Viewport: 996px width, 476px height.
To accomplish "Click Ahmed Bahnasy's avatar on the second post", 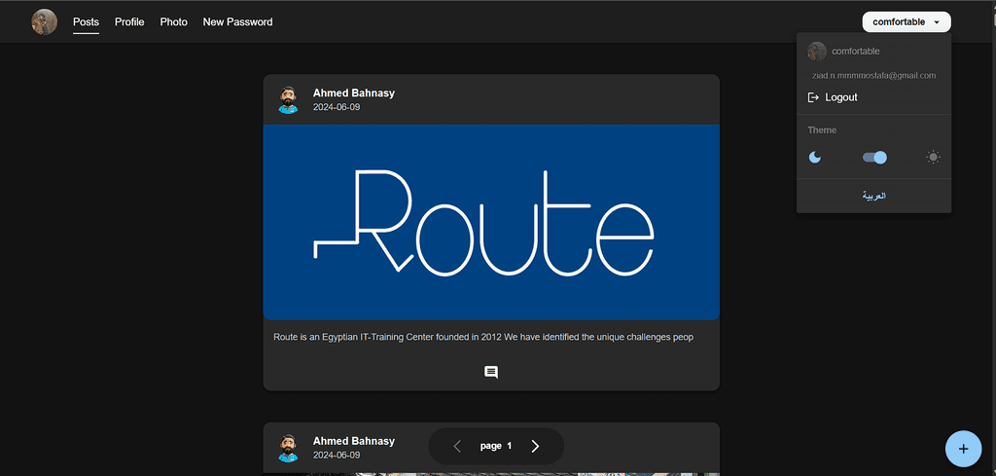I will click(288, 448).
